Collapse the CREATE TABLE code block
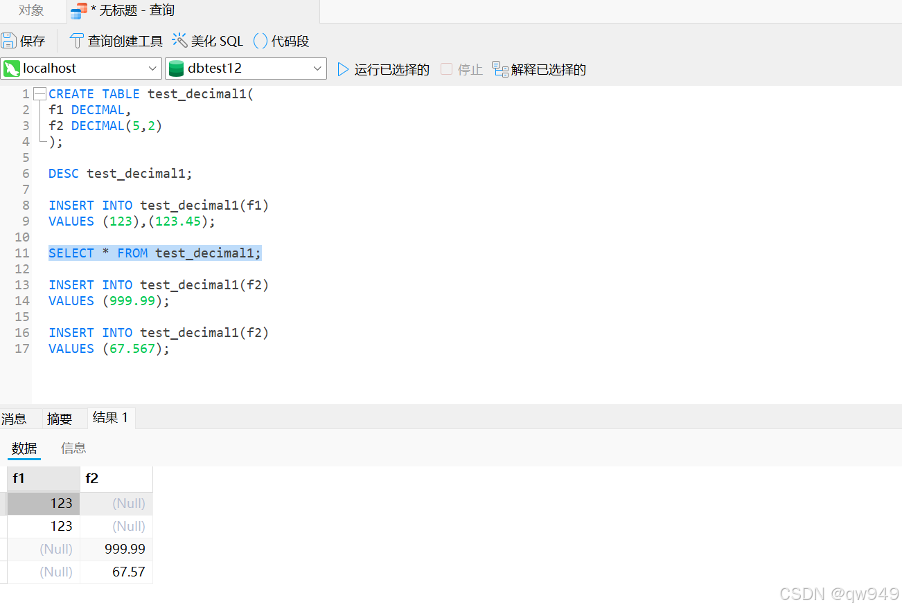Image resolution: width=902 pixels, height=609 pixels. 39,93
